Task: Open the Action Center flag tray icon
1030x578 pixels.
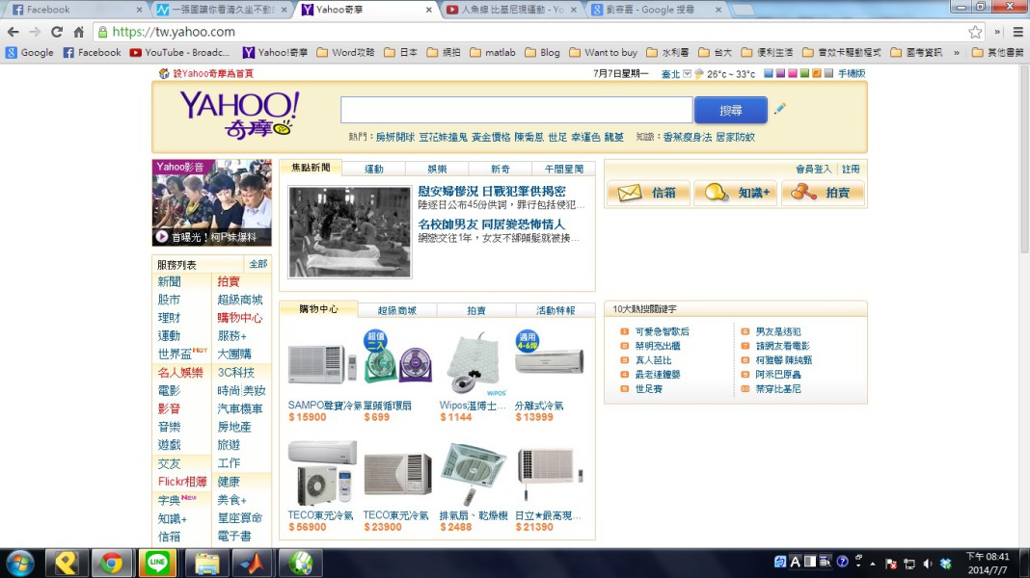Action: point(891,564)
